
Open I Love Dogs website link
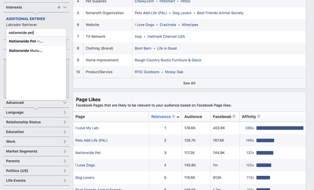[144, 25]
